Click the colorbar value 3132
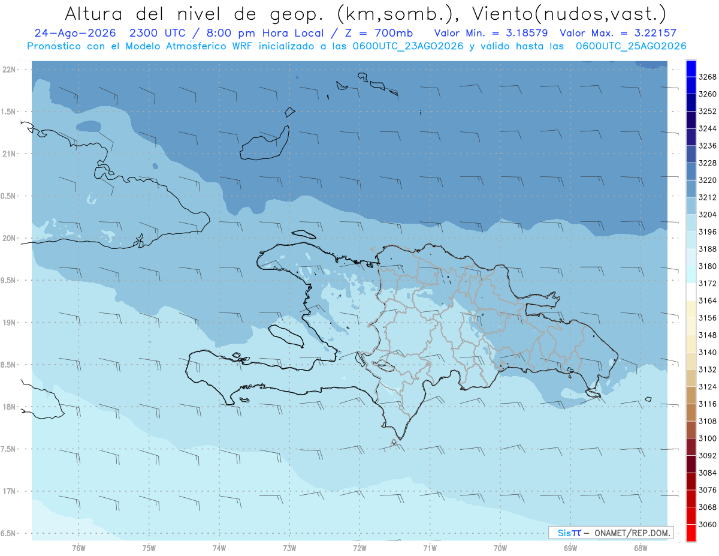This screenshot has width=719, height=556. (x=708, y=369)
